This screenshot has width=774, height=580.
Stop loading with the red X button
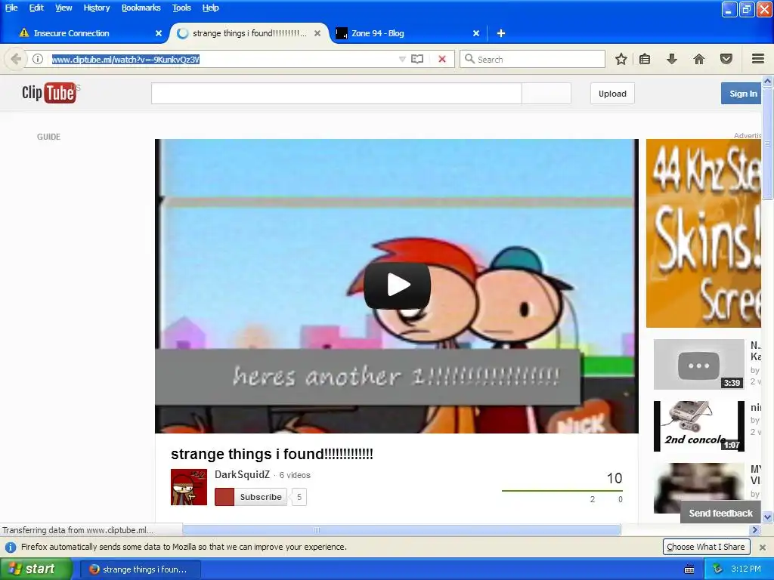442,59
